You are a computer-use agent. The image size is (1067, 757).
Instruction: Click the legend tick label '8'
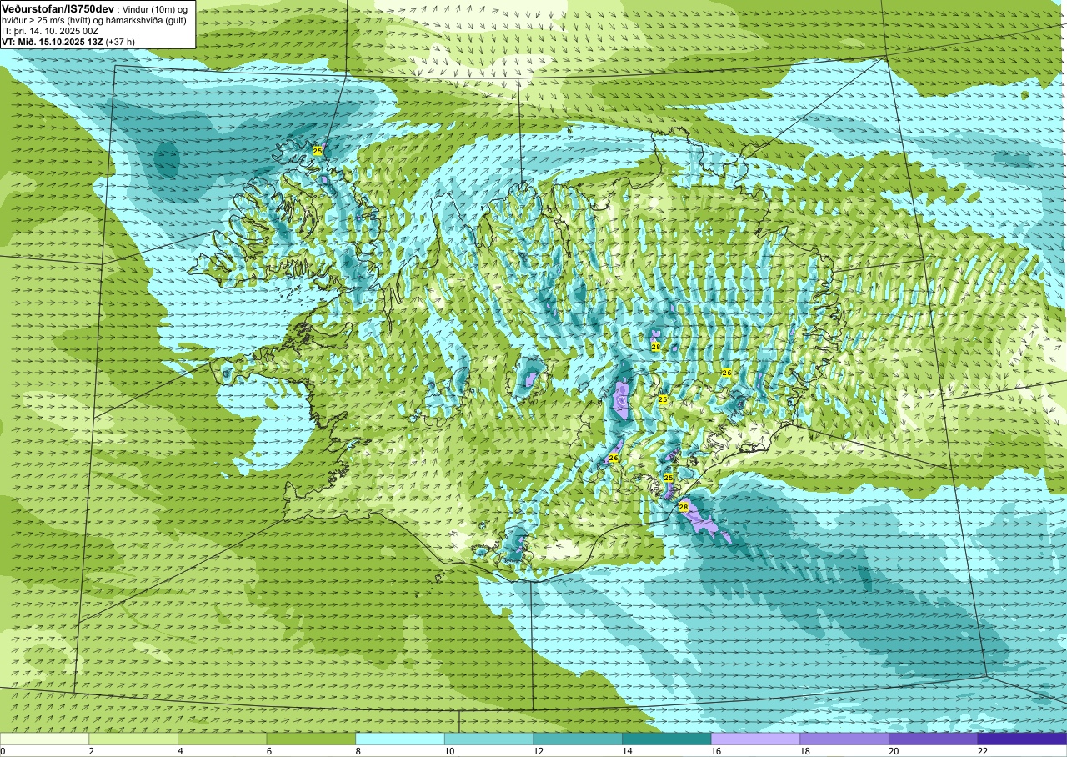[x=358, y=751]
